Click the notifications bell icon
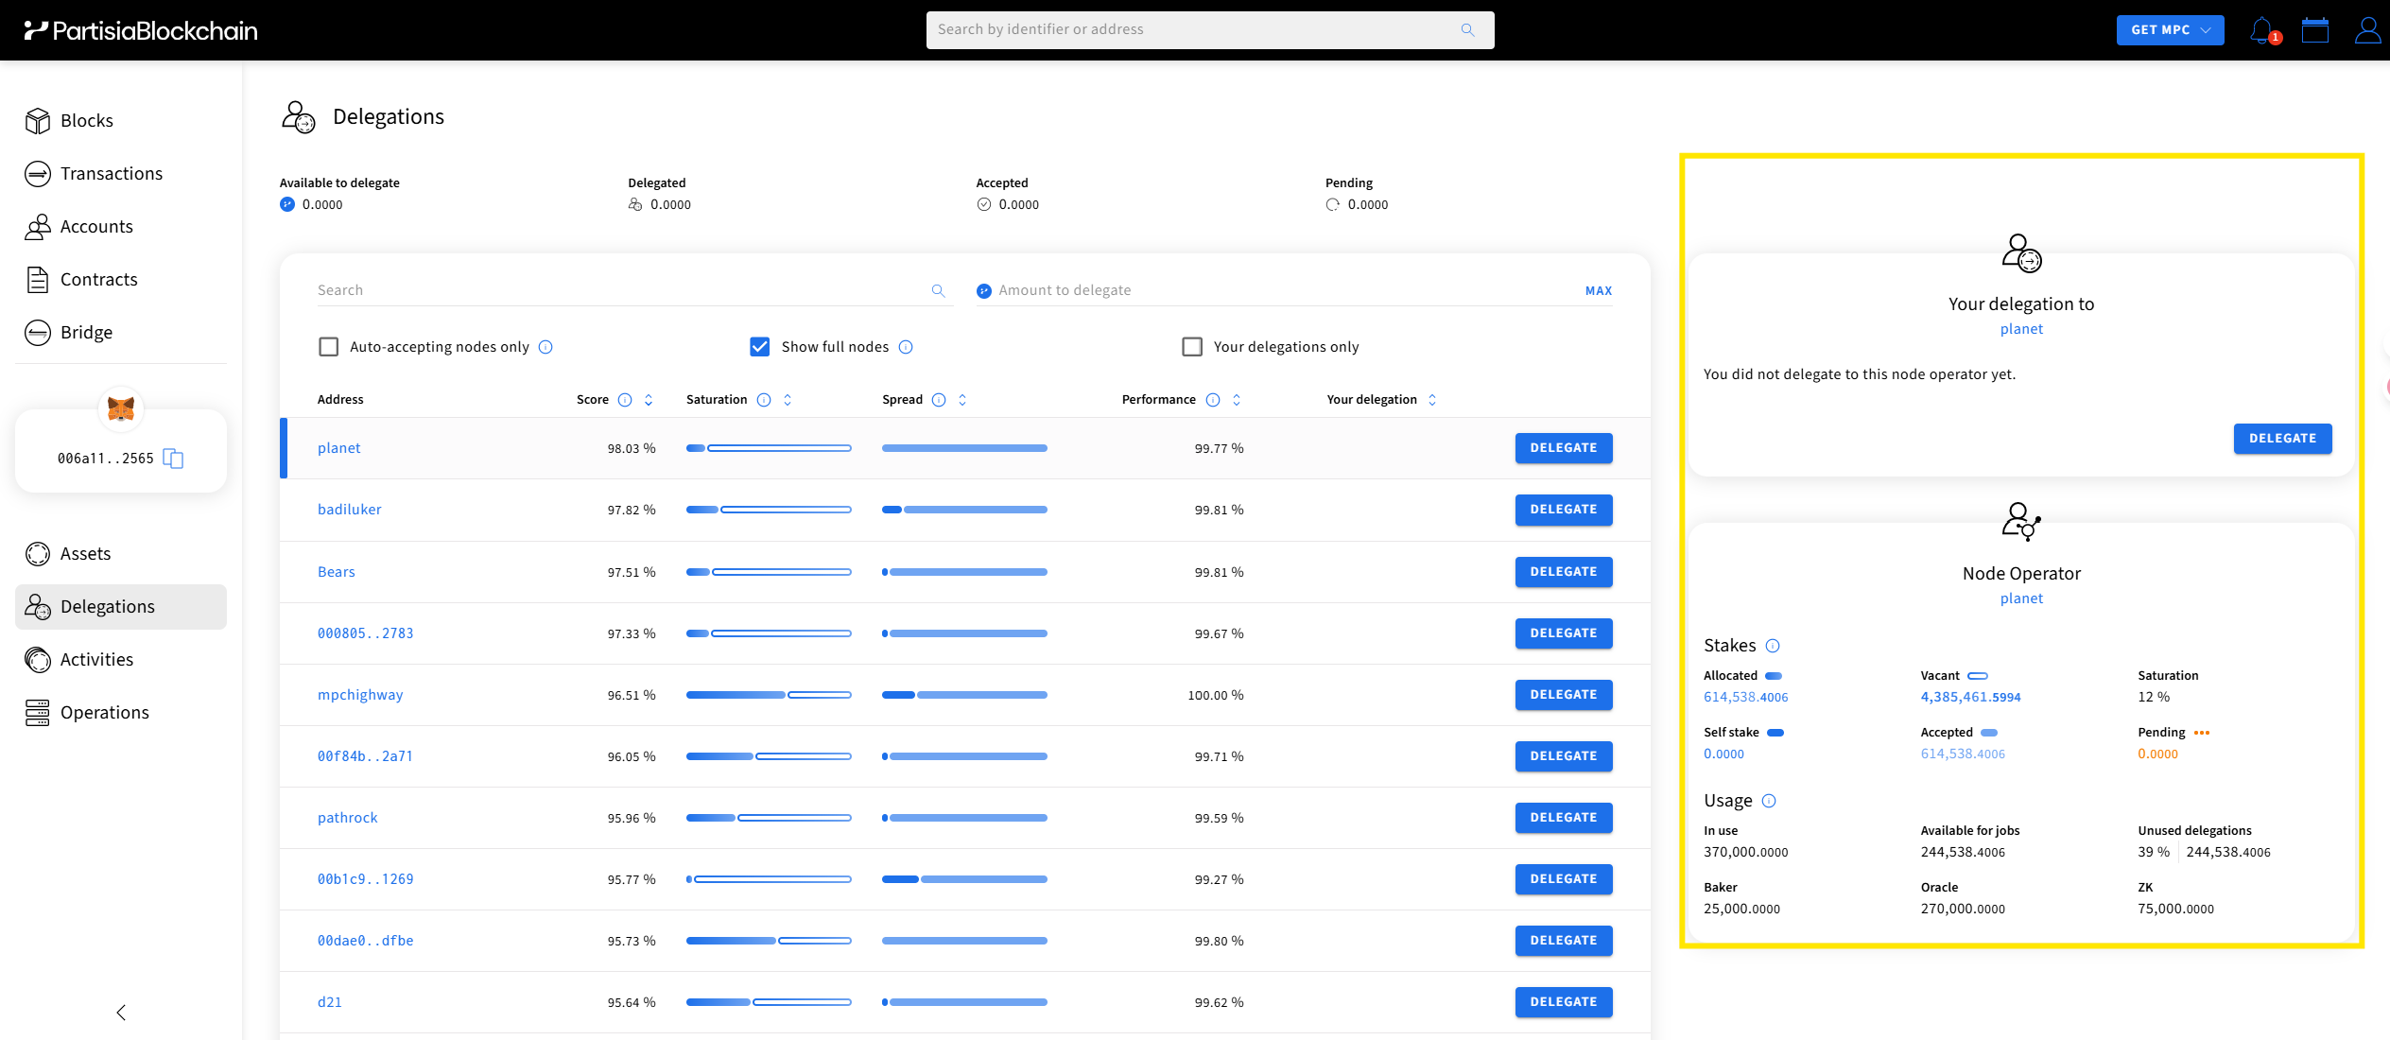Image resolution: width=2390 pixels, height=1040 pixels. [x=2261, y=30]
